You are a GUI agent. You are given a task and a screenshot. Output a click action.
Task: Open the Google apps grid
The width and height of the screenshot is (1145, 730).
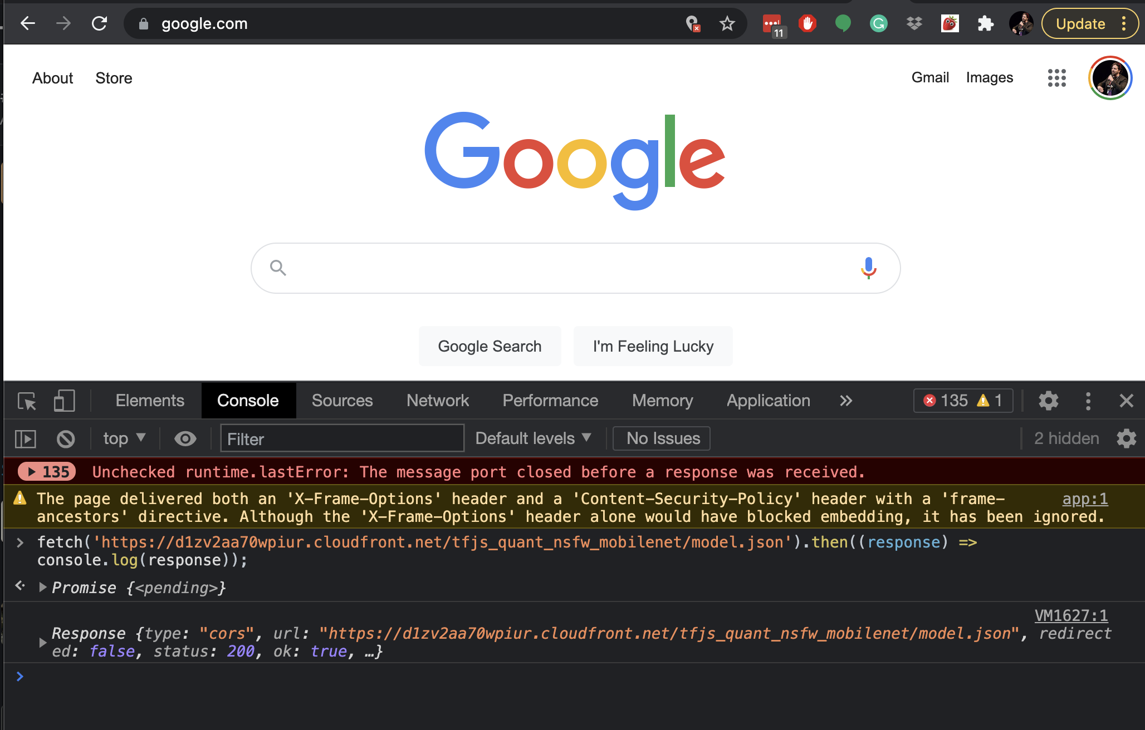[1056, 78]
